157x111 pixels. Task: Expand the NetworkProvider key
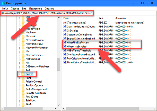pos(20,40)
